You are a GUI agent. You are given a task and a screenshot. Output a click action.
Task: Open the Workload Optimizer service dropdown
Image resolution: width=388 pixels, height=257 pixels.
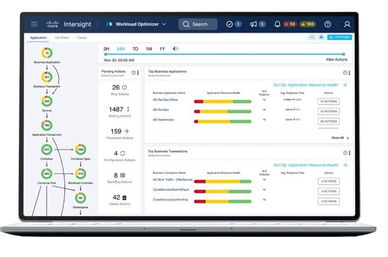136,24
